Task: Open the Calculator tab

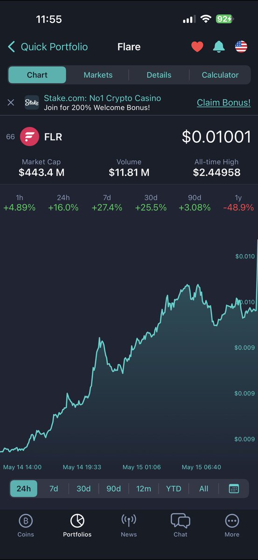Action: [x=220, y=75]
